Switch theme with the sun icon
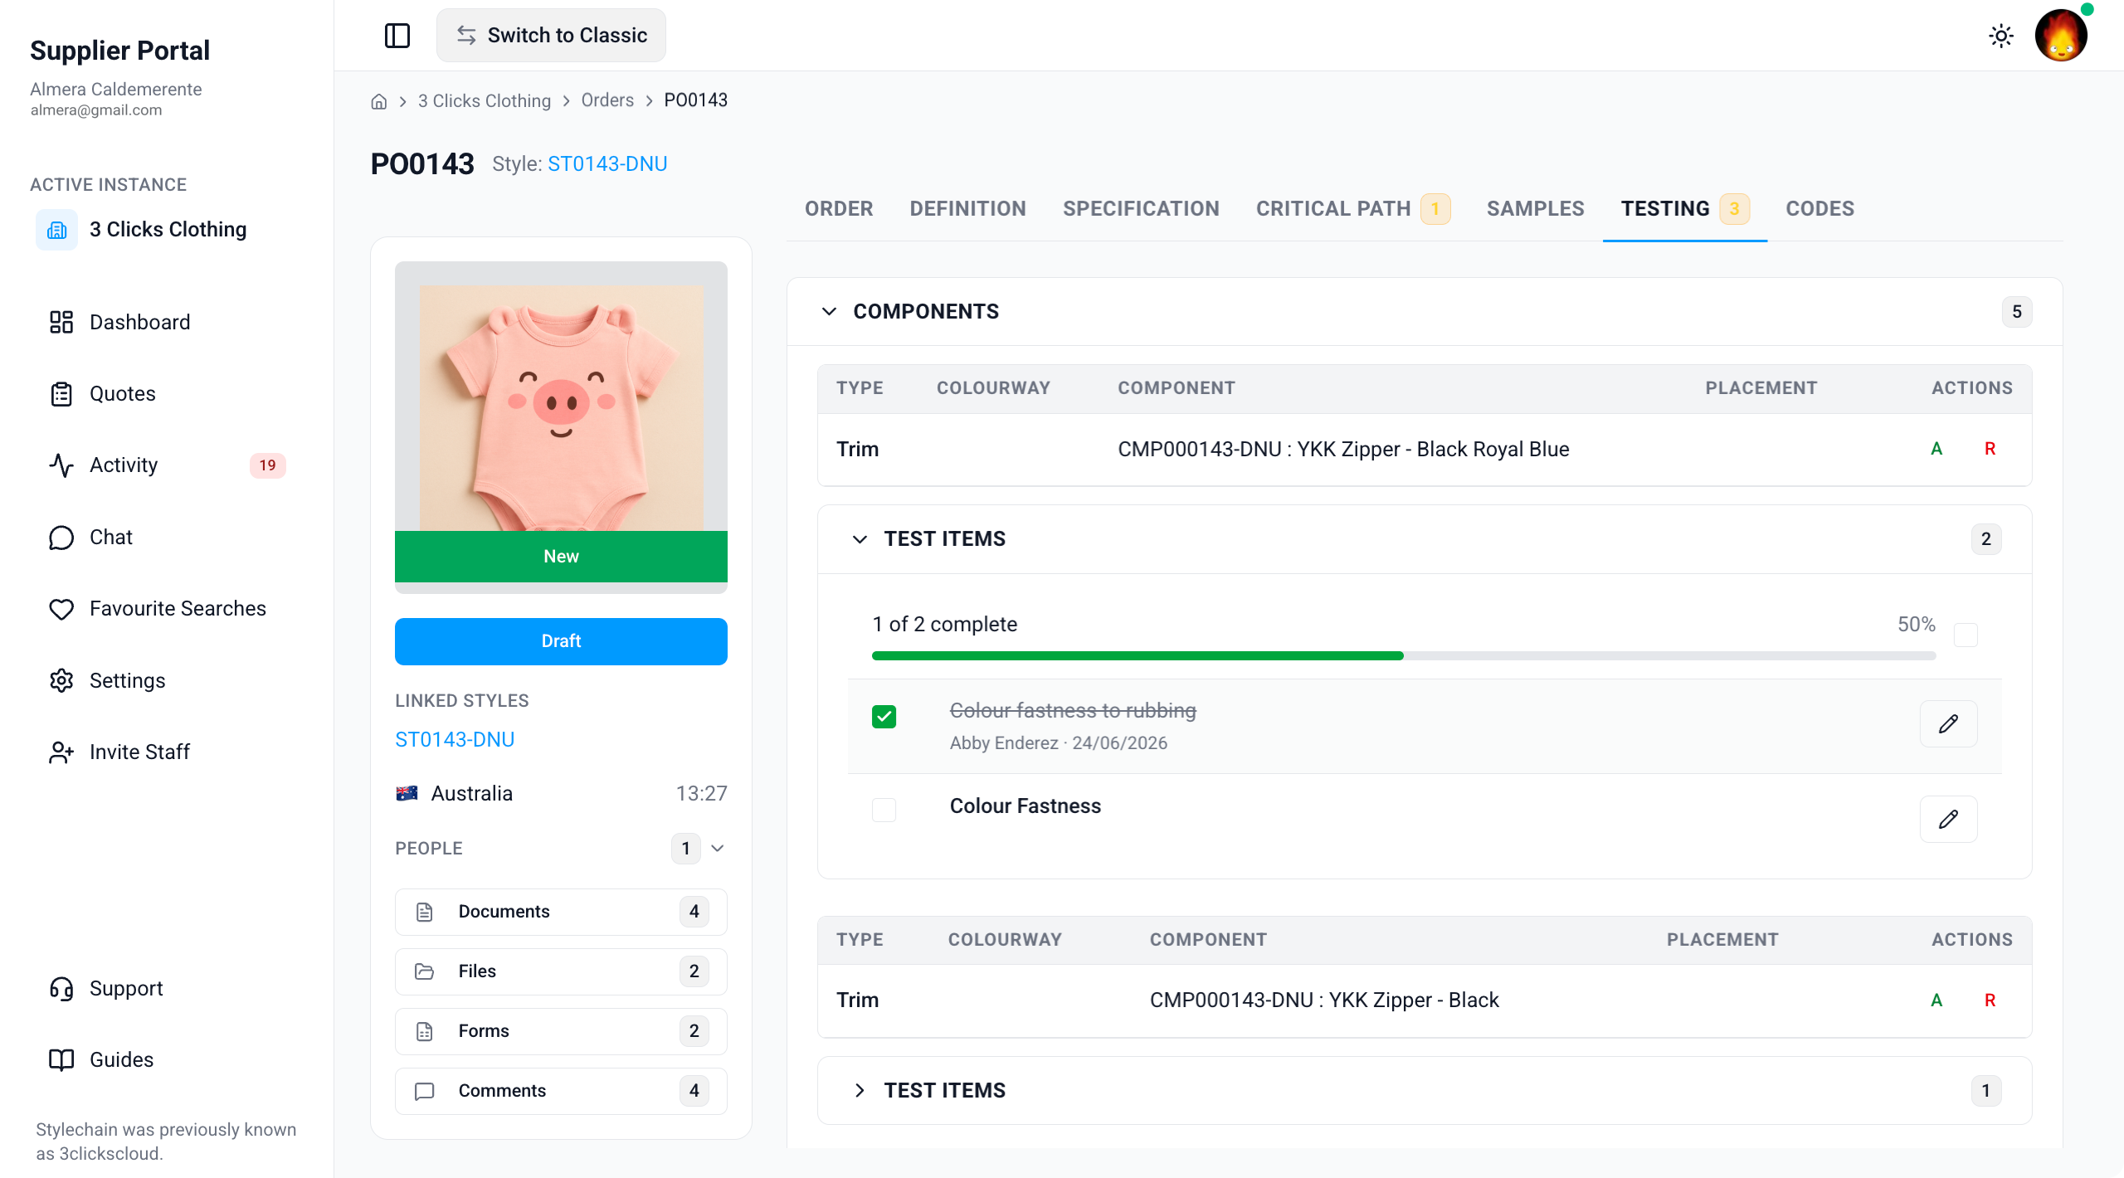 [2001, 36]
